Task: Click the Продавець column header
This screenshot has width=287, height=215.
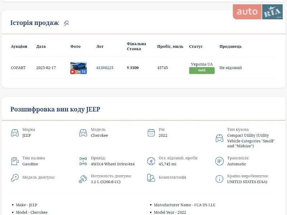Action: pyautogui.click(x=230, y=47)
